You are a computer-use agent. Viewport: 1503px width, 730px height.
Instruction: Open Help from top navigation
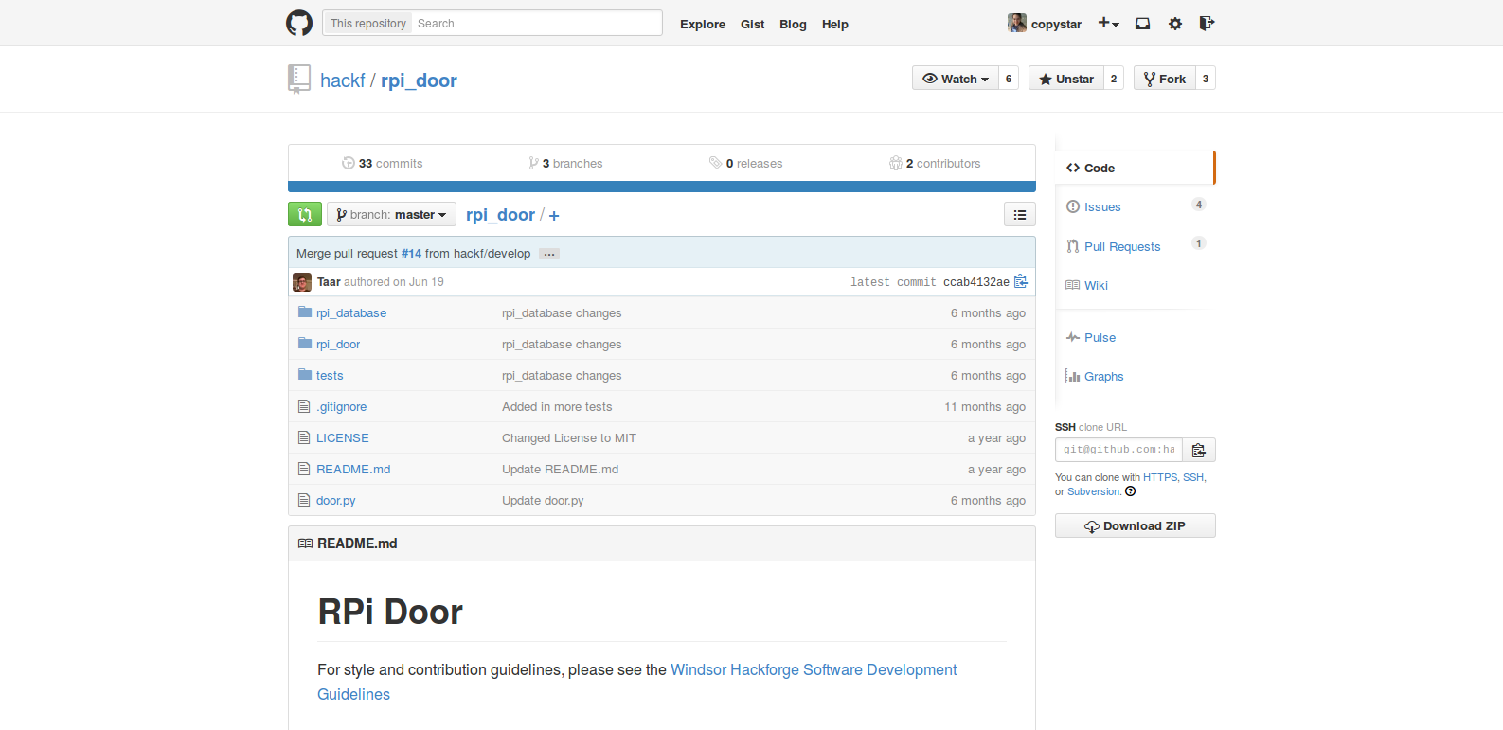(835, 25)
